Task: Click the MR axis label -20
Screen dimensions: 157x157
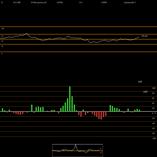Action: coord(153,118)
